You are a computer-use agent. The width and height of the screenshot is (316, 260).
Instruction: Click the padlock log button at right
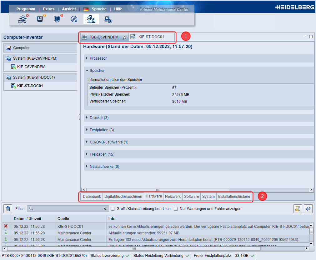pyautogui.click(x=298, y=209)
